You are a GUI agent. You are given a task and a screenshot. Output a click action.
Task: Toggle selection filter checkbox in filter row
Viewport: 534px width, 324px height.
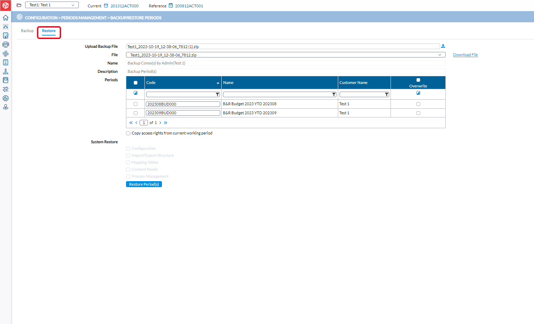136,93
